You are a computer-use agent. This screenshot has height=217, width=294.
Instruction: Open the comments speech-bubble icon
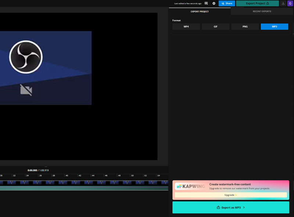click(x=206, y=3)
